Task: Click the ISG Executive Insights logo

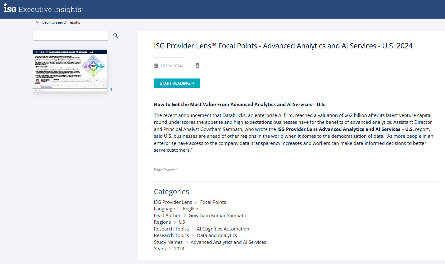Action: [43, 9]
